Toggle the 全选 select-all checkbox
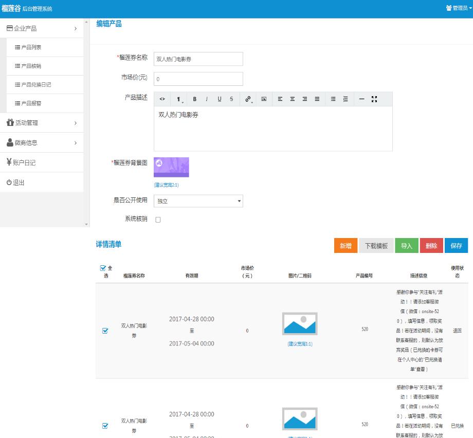 103,268
